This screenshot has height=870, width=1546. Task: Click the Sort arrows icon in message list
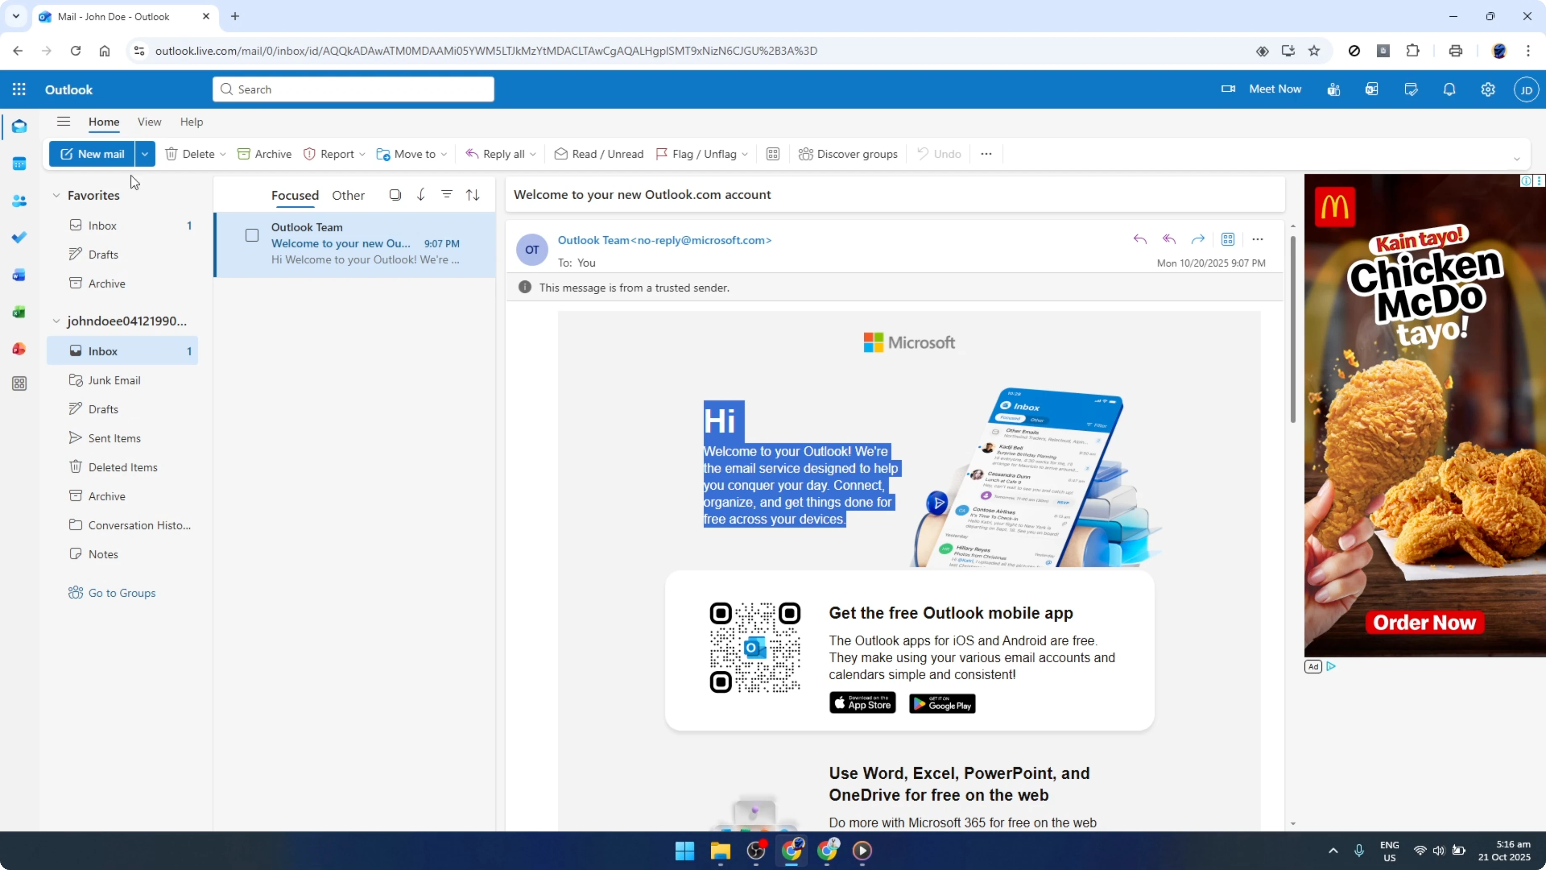473,195
